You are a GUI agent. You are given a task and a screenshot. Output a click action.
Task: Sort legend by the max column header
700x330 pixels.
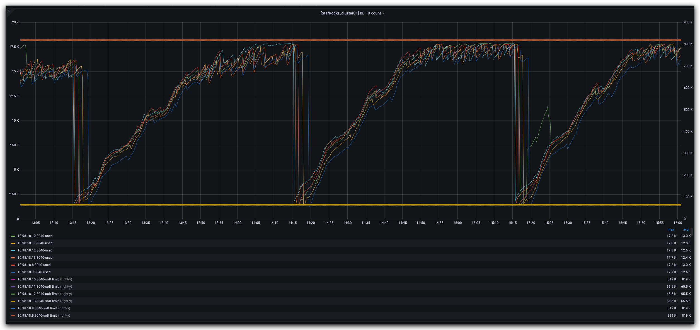[x=671, y=230]
